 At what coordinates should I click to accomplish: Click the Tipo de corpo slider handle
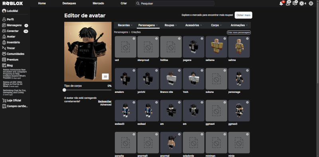(x=65, y=90)
